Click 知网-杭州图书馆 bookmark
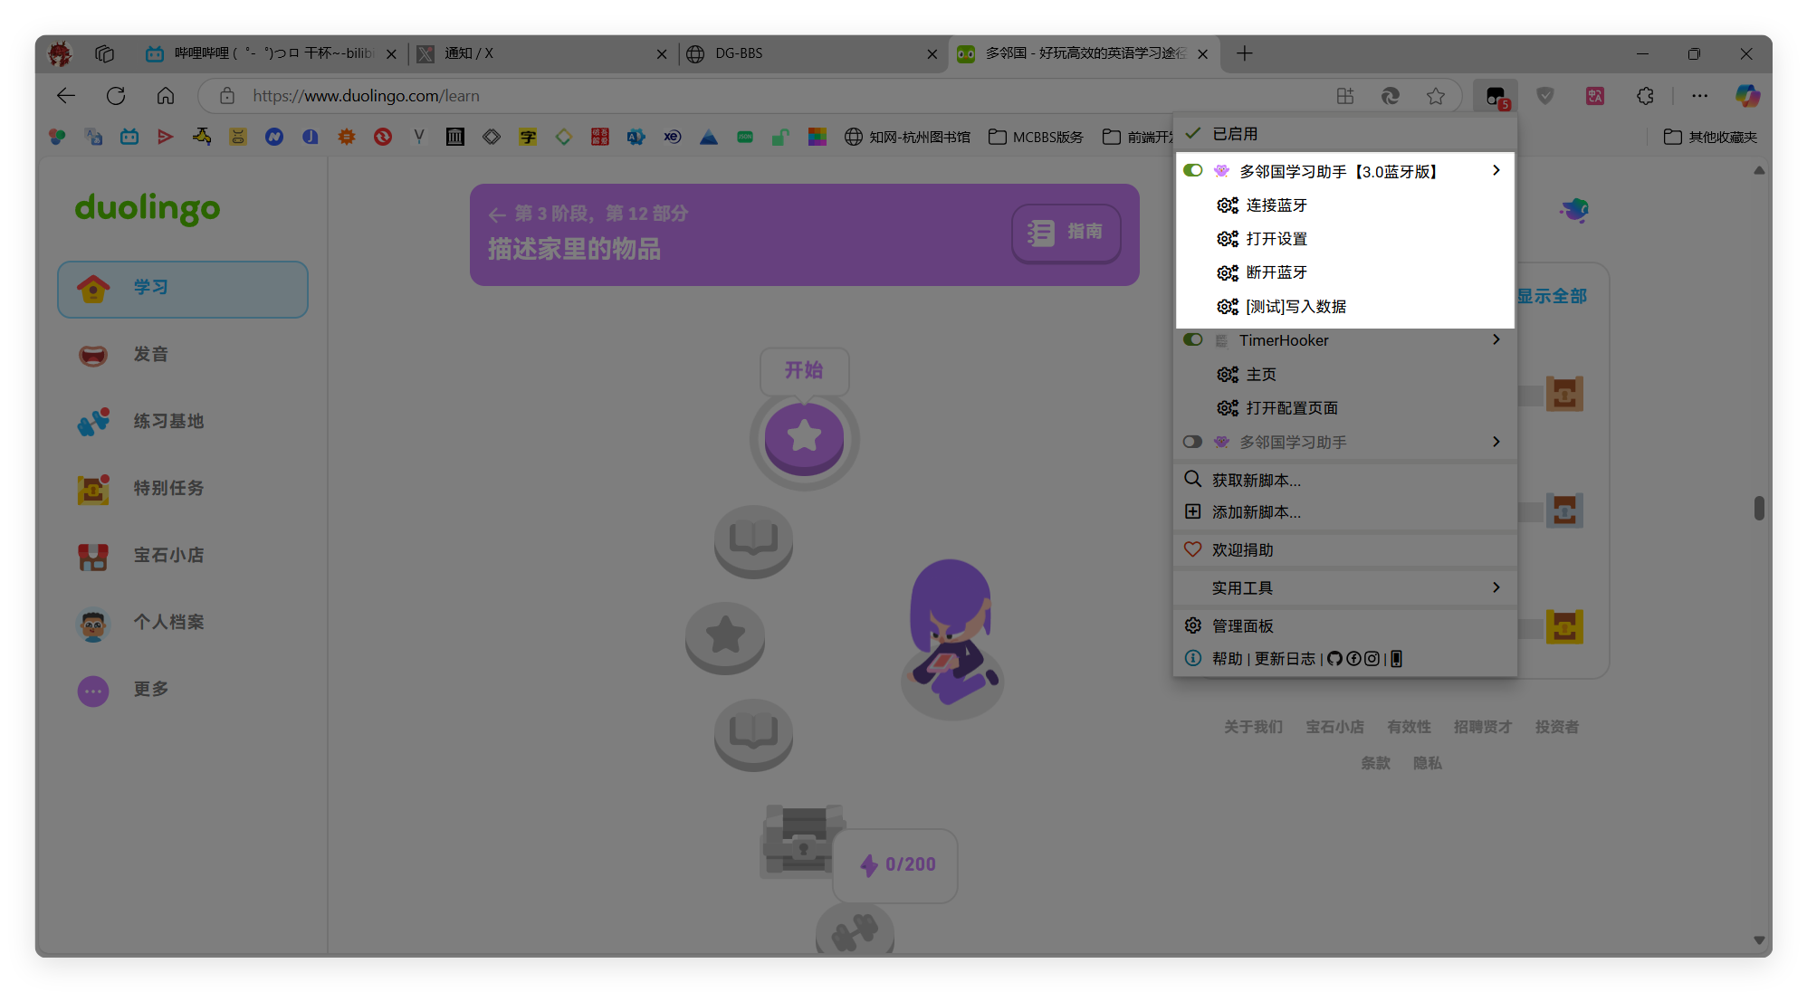 tap(907, 137)
